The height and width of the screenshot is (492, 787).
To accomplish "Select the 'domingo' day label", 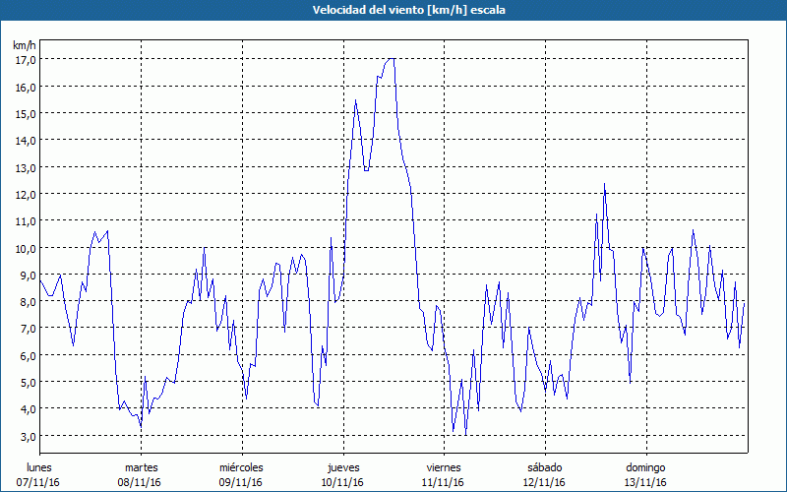I will (x=644, y=467).
